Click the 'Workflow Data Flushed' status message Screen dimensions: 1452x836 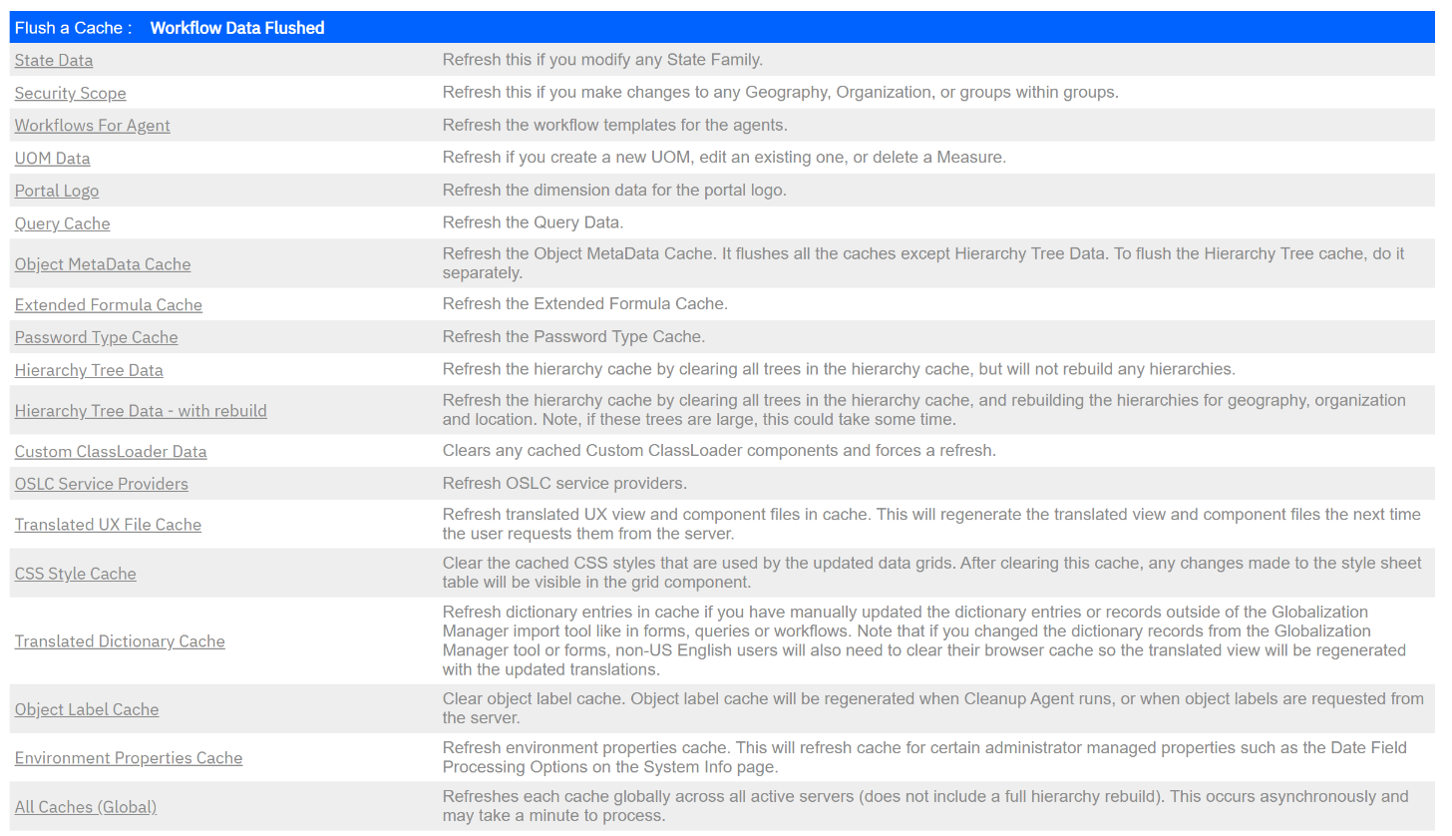coord(237,28)
